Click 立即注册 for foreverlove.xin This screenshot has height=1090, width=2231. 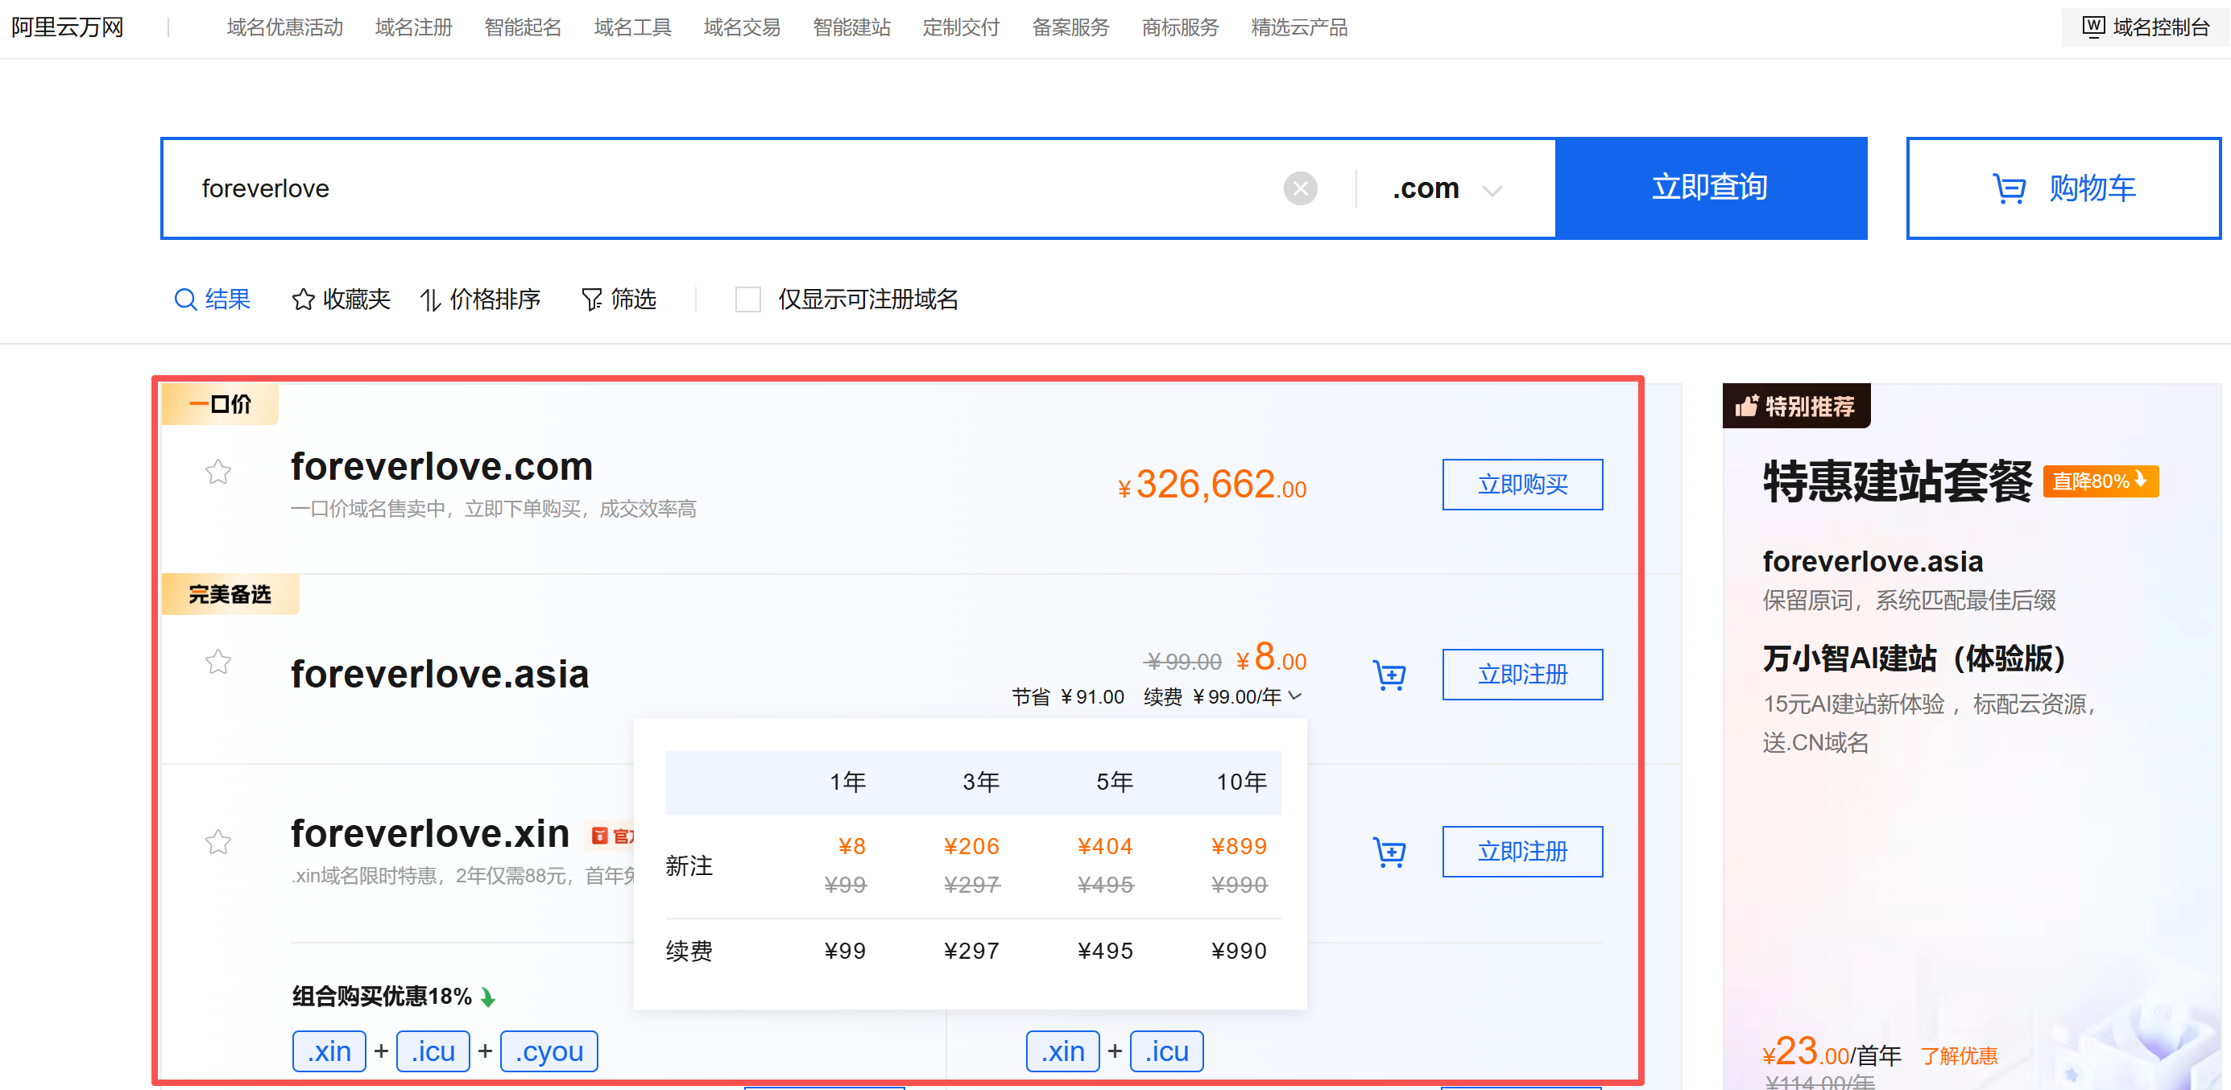pyautogui.click(x=1521, y=852)
